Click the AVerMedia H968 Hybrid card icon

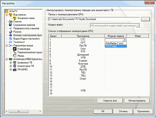pyautogui.click(x=11, y=59)
